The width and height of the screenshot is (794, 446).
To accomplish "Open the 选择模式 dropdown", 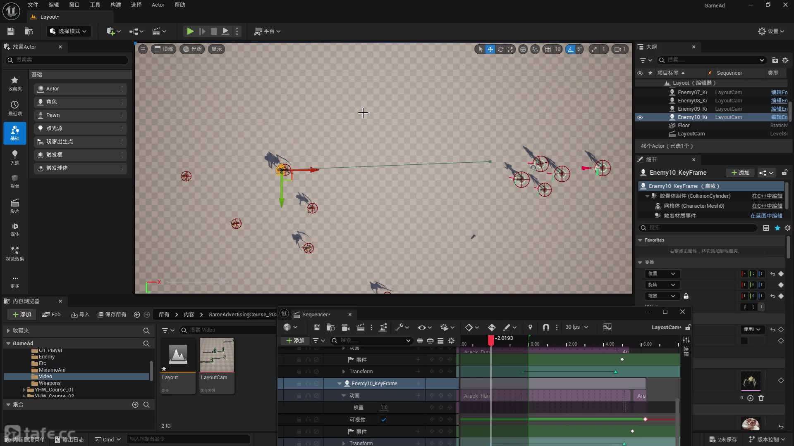I will pos(68,31).
